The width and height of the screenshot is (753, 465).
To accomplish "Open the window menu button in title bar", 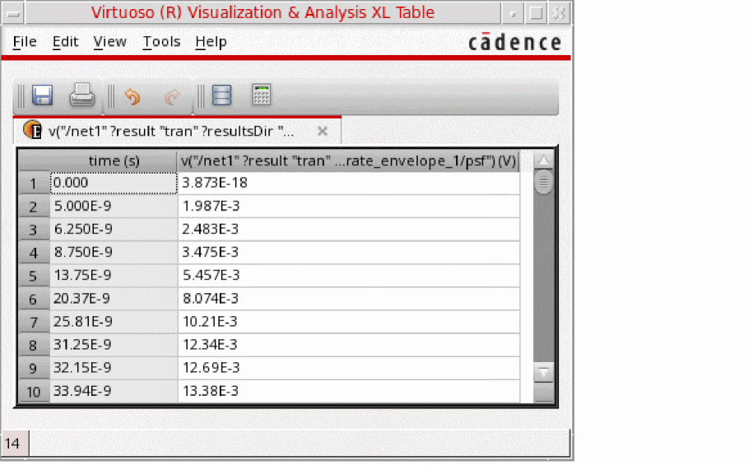I will pos(13,13).
